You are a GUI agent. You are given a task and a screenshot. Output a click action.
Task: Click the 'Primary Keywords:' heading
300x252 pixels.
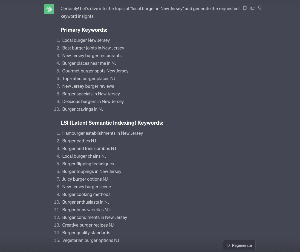click(x=84, y=30)
